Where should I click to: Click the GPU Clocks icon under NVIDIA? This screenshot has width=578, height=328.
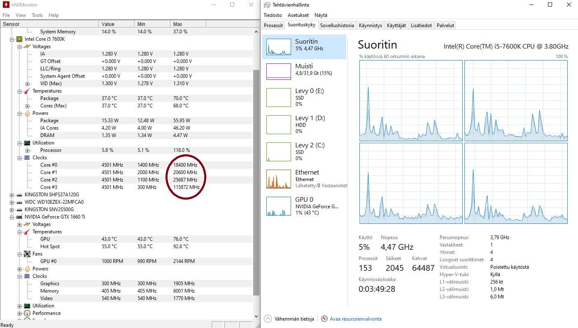pyautogui.click(x=27, y=276)
